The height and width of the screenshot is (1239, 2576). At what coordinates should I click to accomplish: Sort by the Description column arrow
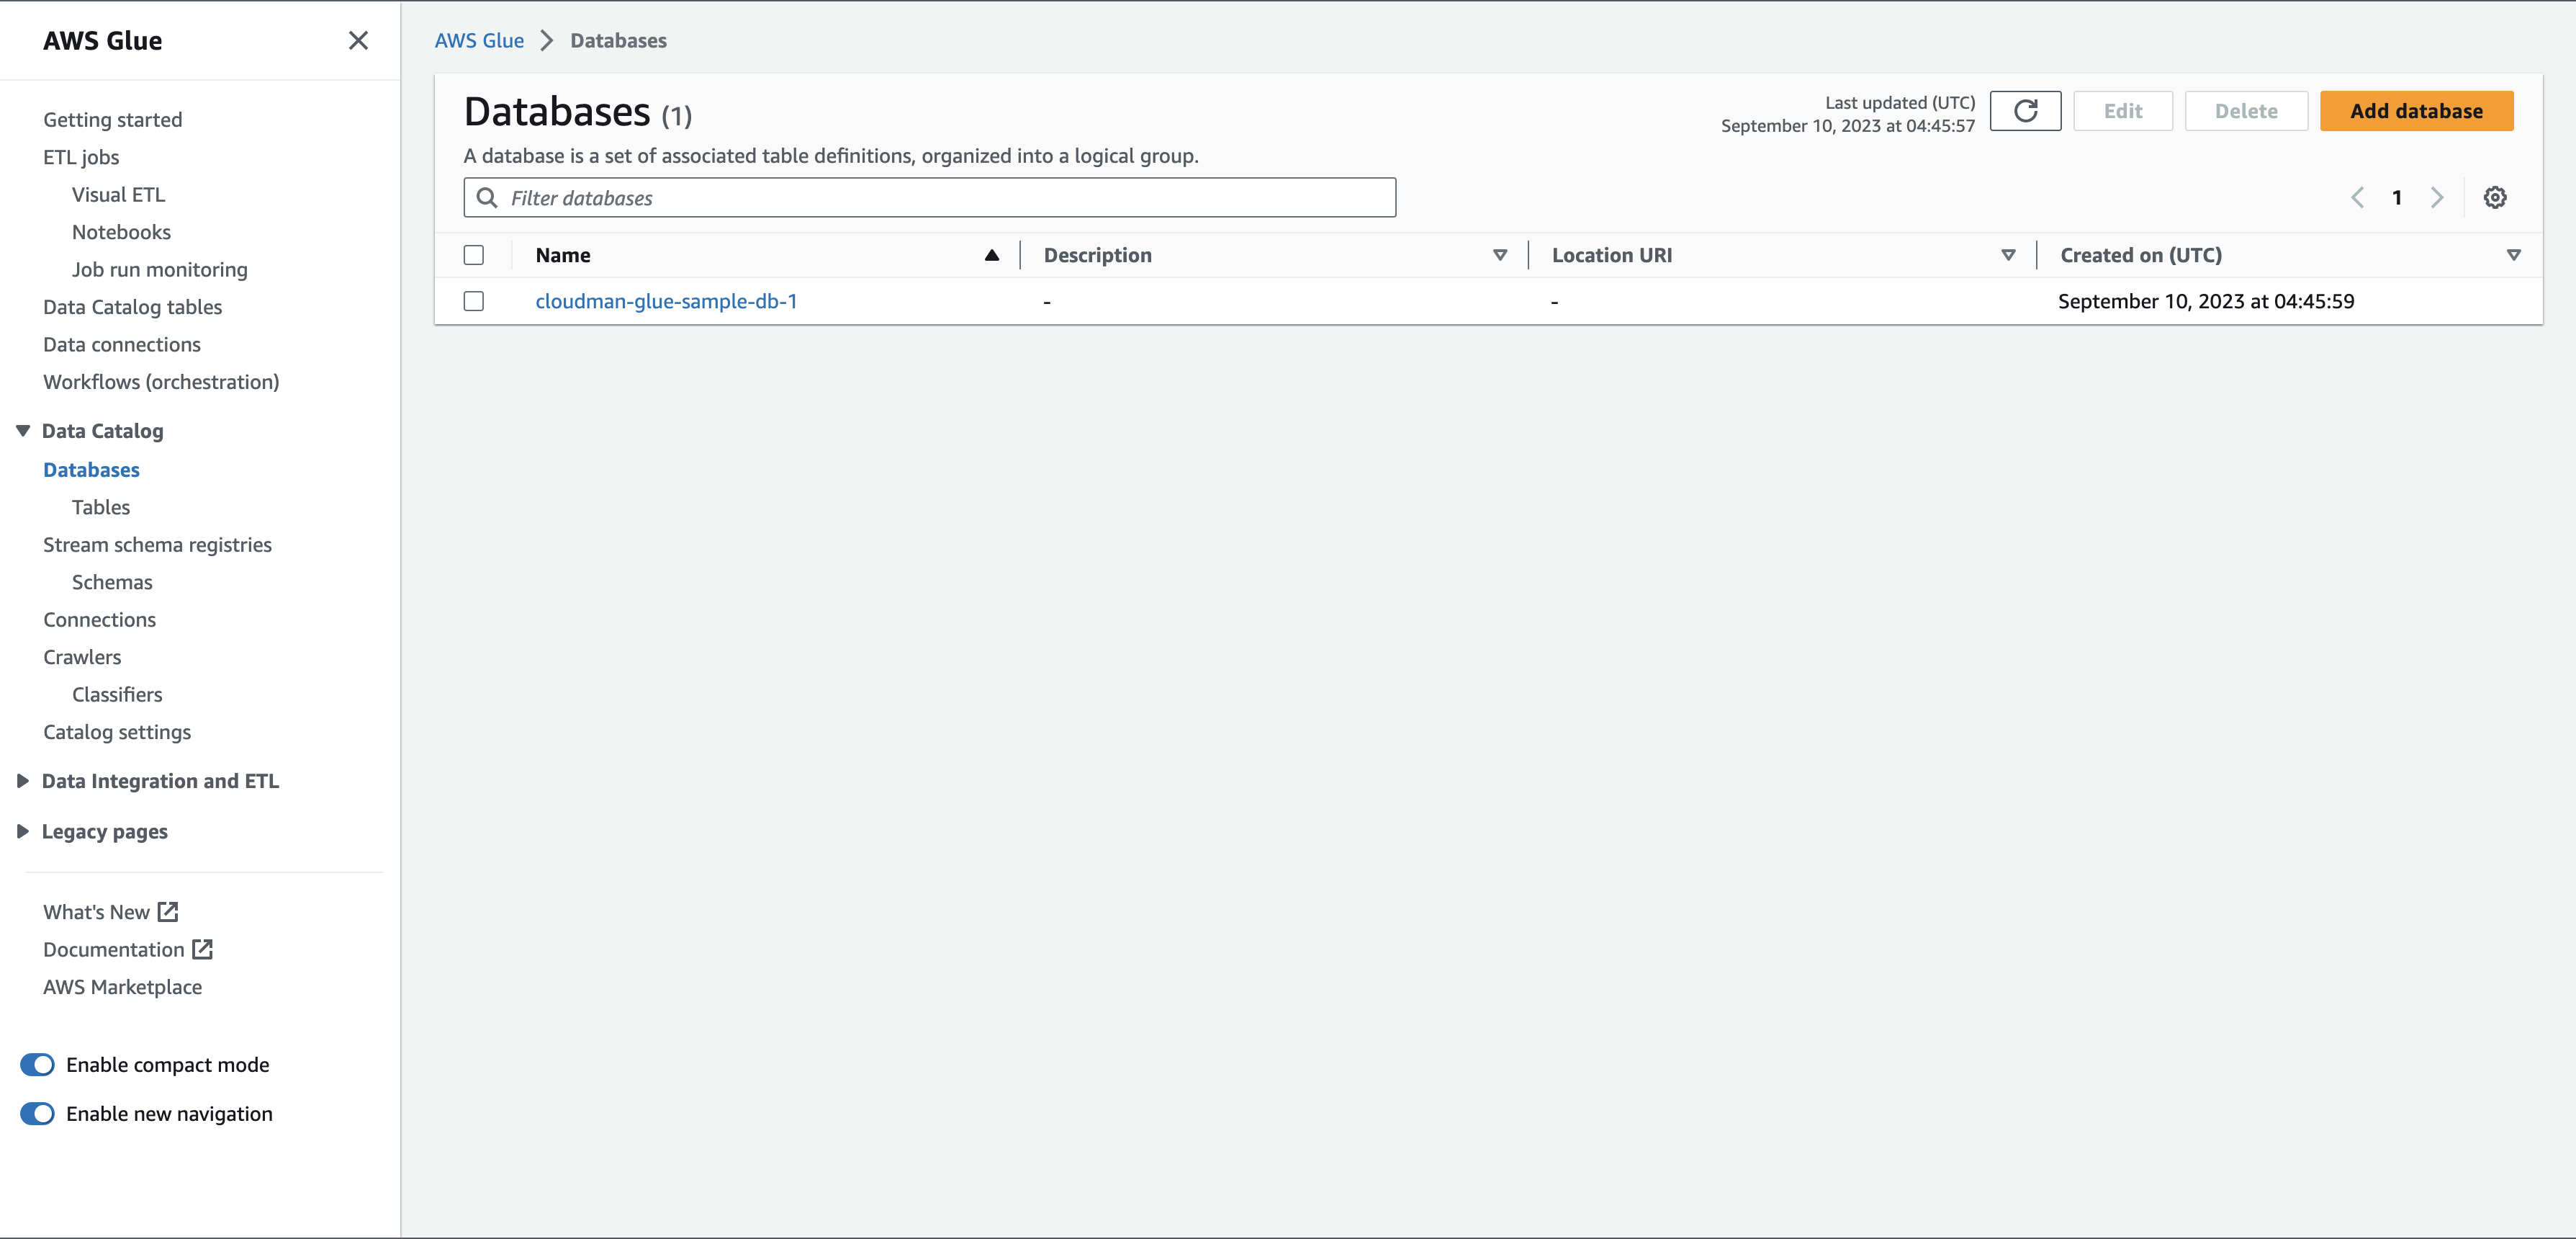[1499, 255]
